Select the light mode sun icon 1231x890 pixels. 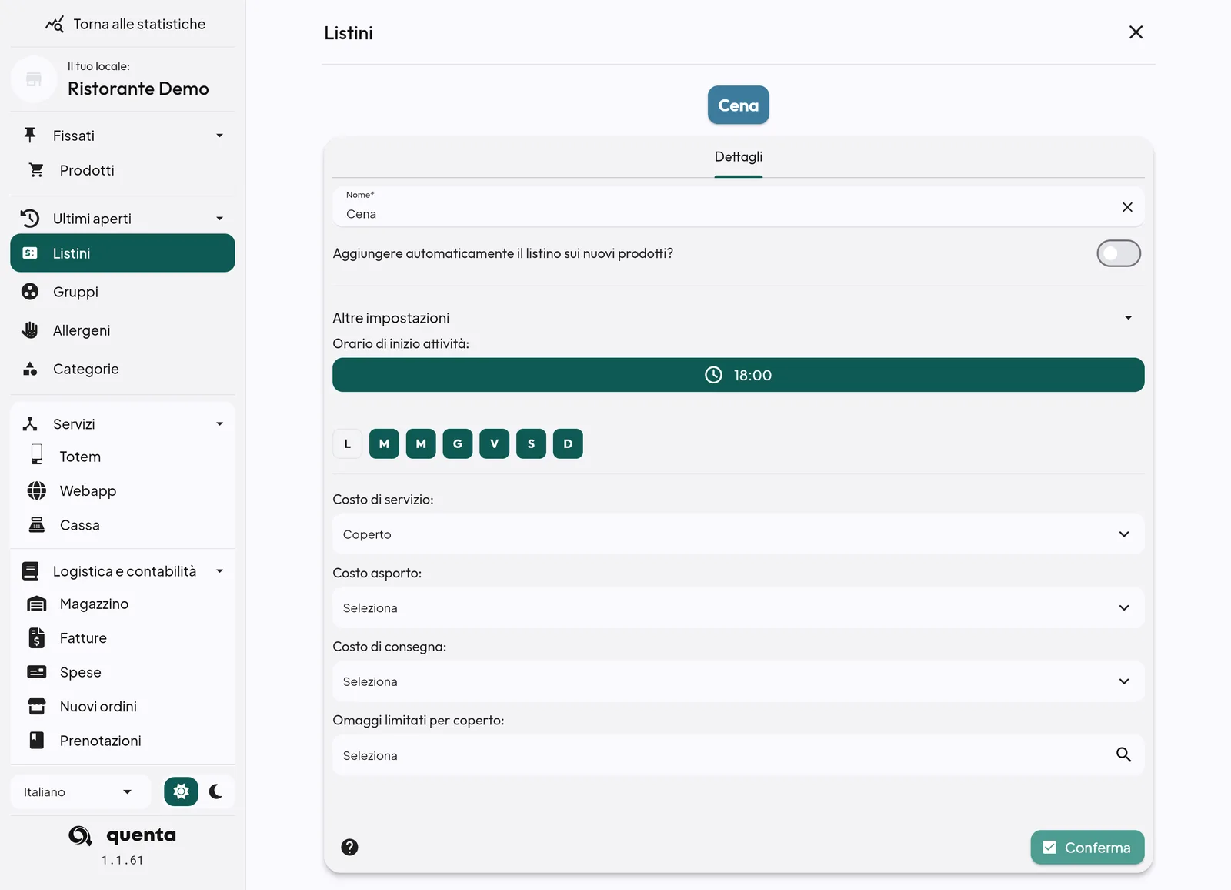(181, 791)
